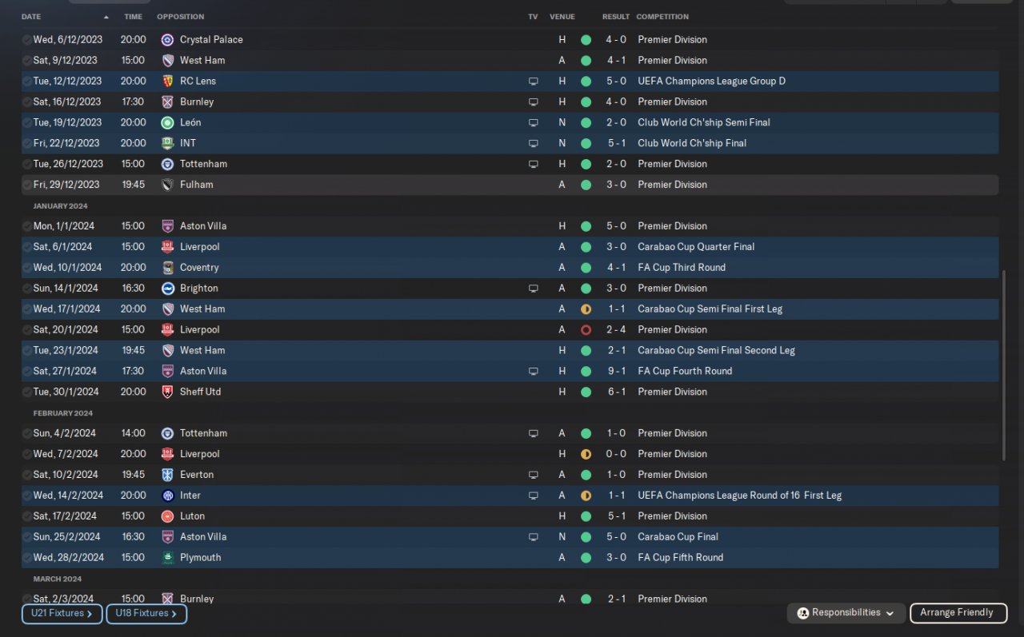Click the RC Lens club badge icon
1024x637 pixels.
pyautogui.click(x=167, y=81)
